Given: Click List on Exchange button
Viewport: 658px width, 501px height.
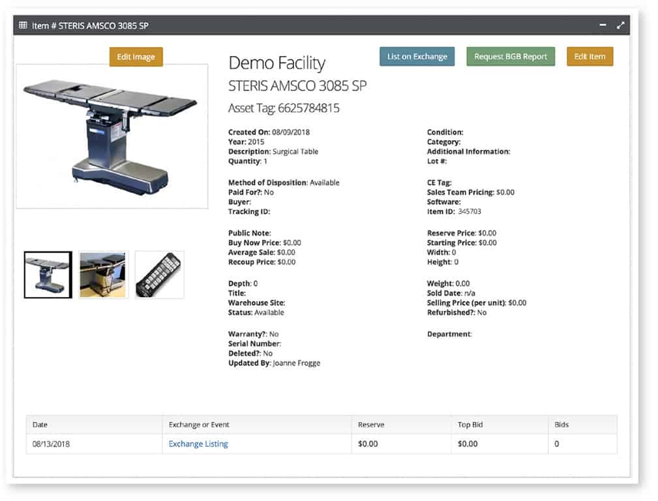Looking at the screenshot, I should (417, 57).
